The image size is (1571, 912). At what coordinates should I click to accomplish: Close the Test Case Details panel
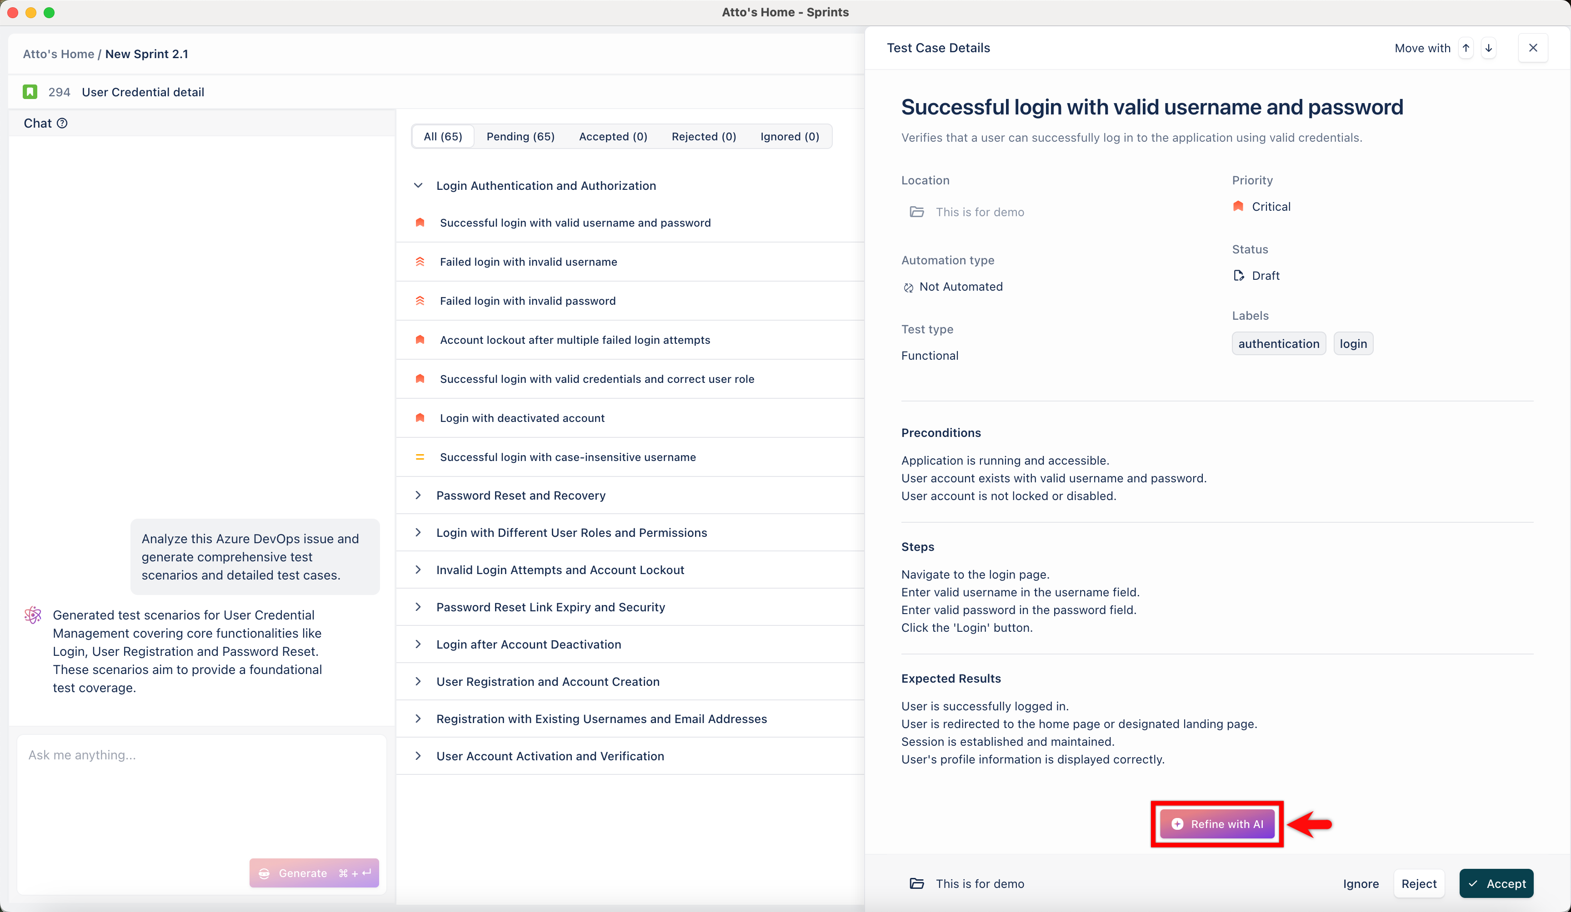point(1533,48)
